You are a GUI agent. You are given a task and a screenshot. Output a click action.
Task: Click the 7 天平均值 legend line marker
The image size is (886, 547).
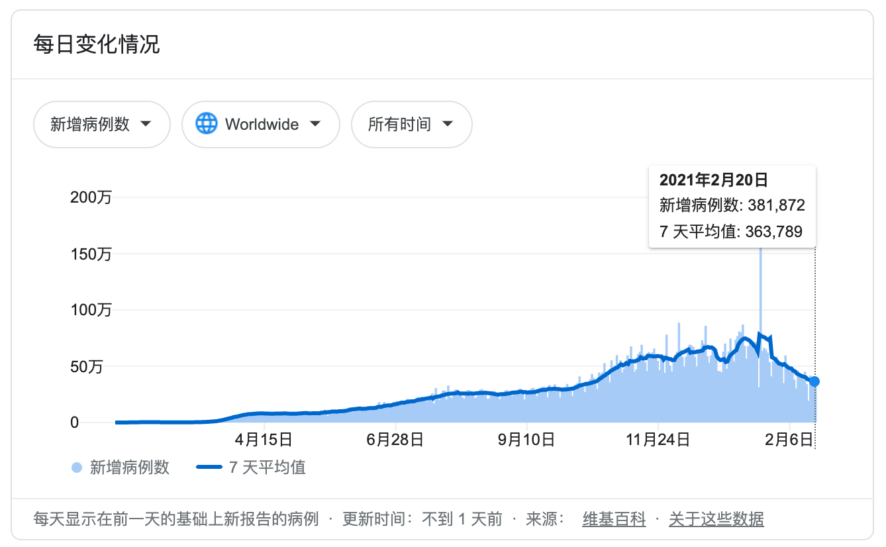(209, 468)
